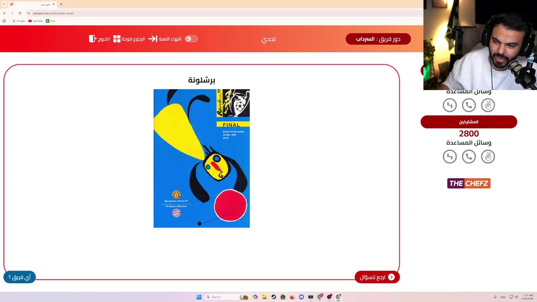This screenshot has height=302, width=537.
Task: Return to the board via الرجوع للوحة
Action: point(133,39)
